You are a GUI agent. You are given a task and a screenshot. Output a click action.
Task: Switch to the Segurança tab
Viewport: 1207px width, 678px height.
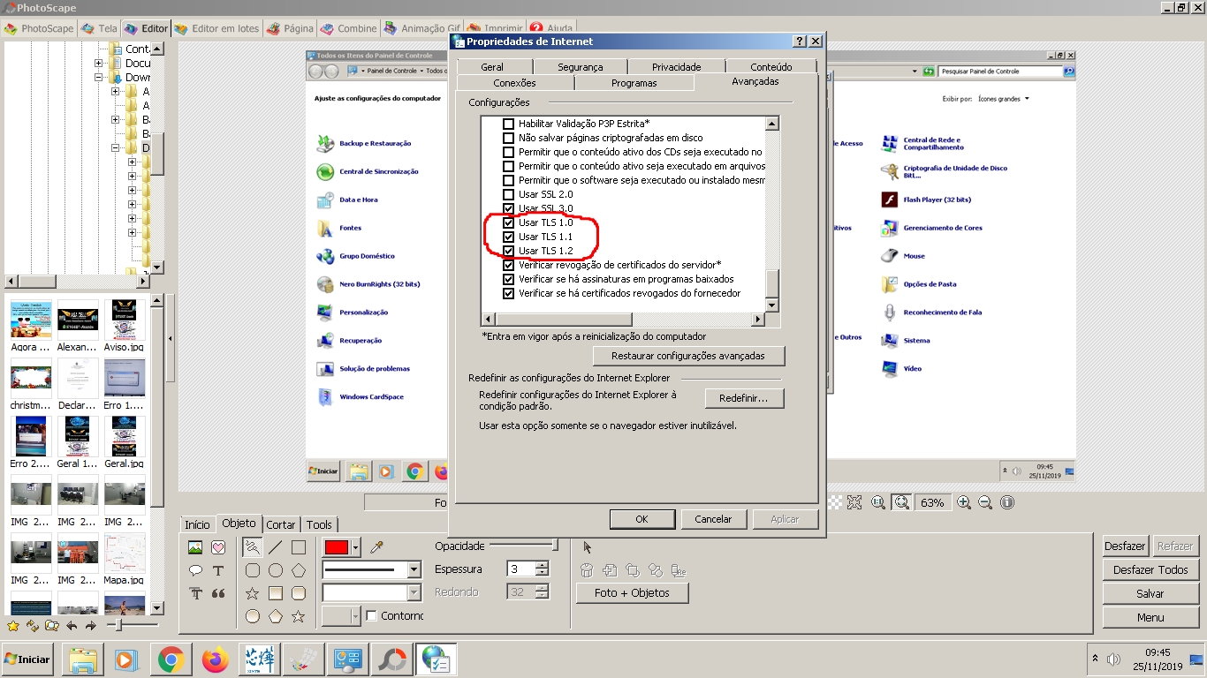[580, 67]
